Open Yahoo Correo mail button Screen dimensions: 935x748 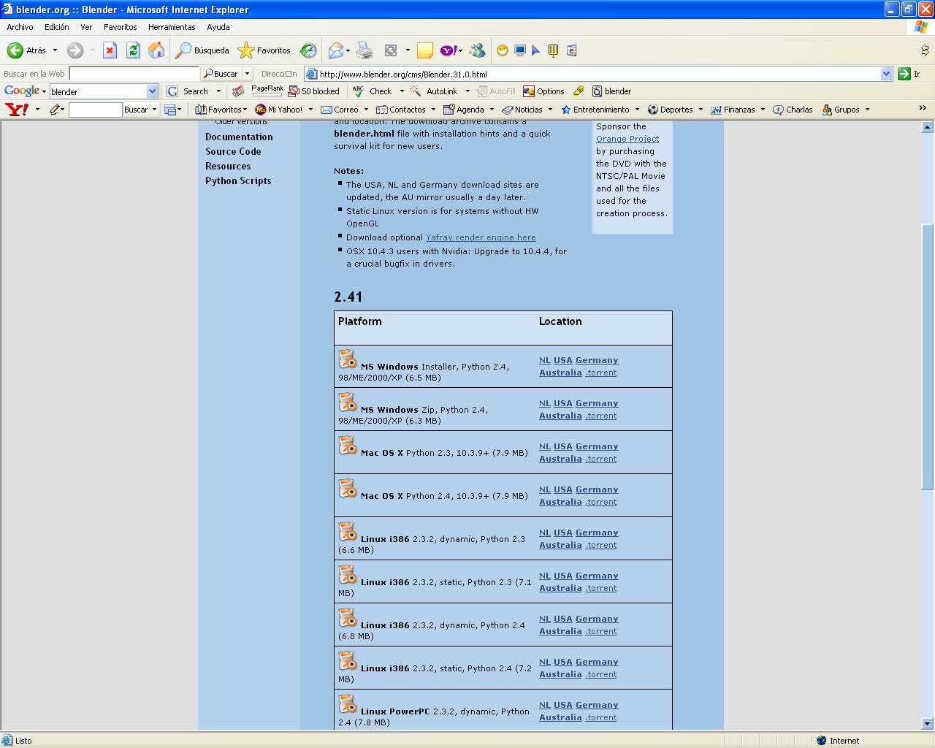point(340,110)
